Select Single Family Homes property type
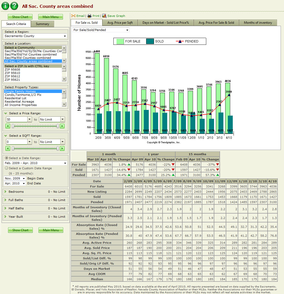284x294 pixels. tap(33, 91)
